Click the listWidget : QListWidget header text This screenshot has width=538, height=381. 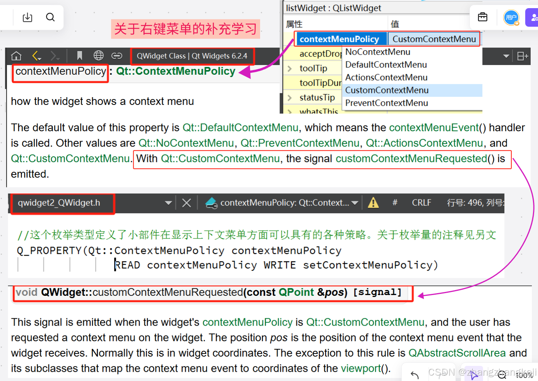pyautogui.click(x=333, y=8)
